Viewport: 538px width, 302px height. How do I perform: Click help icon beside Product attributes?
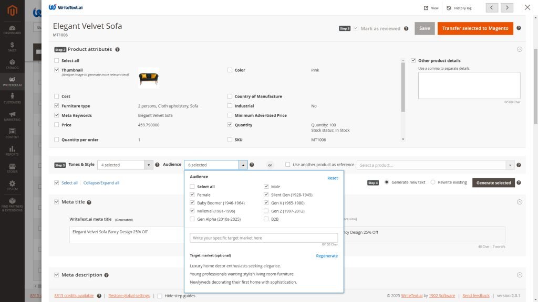(x=117, y=49)
